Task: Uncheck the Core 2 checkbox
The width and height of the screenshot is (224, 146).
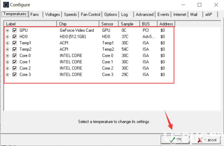Action: (x=15, y=68)
